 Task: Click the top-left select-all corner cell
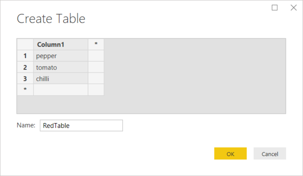(25, 45)
